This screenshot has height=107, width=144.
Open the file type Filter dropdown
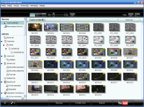pos(131,15)
